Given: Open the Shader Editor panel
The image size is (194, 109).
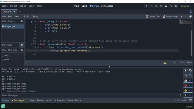Looking at the screenshot, I should (x=74, y=100).
